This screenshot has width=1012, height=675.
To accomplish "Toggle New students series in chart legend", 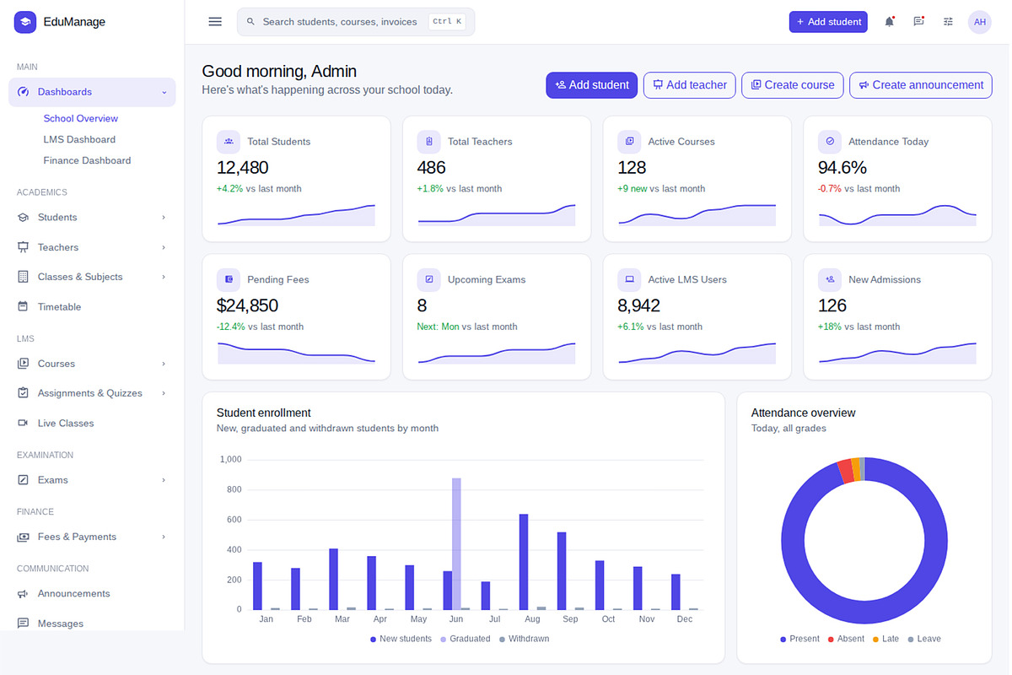I will pyautogui.click(x=401, y=639).
